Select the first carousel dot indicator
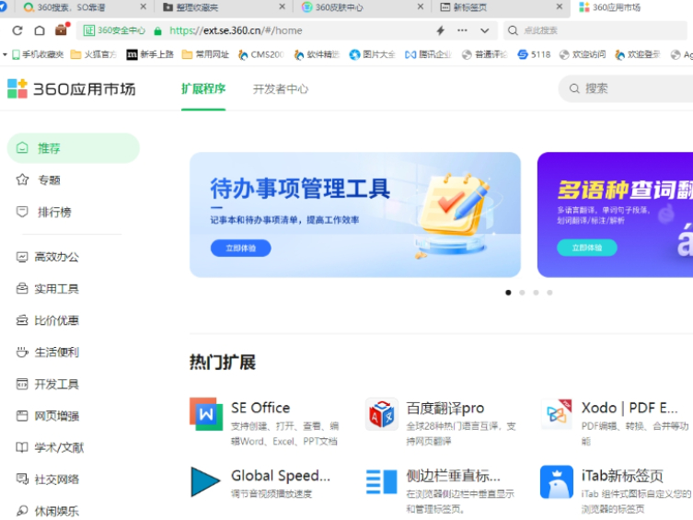This screenshot has height=520, width=693. [508, 293]
